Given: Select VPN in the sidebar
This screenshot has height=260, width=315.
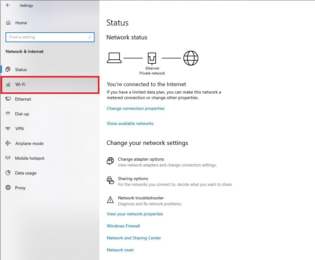Looking at the screenshot, I should [x=50, y=129].
